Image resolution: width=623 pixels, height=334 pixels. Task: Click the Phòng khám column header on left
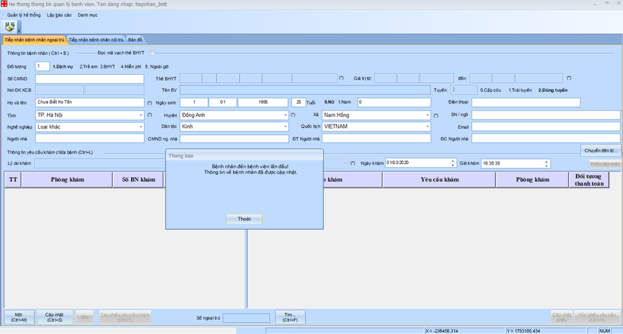click(x=67, y=179)
